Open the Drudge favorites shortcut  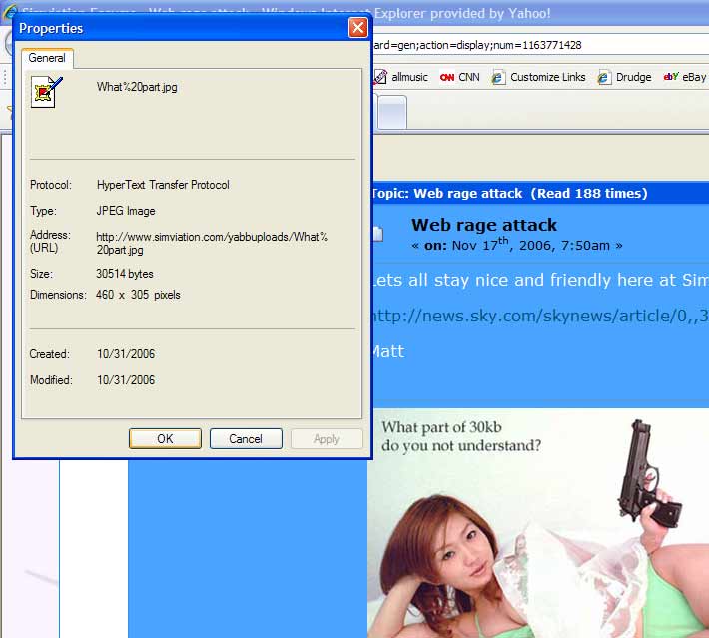(x=625, y=77)
